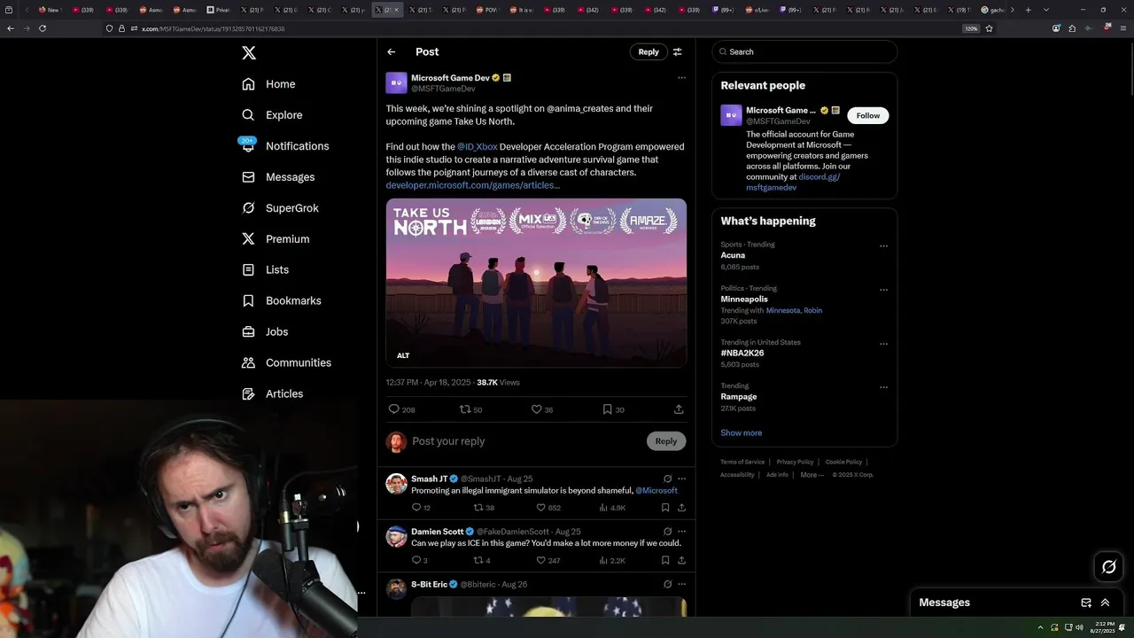The width and height of the screenshot is (1134, 638).
Task: Click the back arrow next to Post
Action: 391,52
